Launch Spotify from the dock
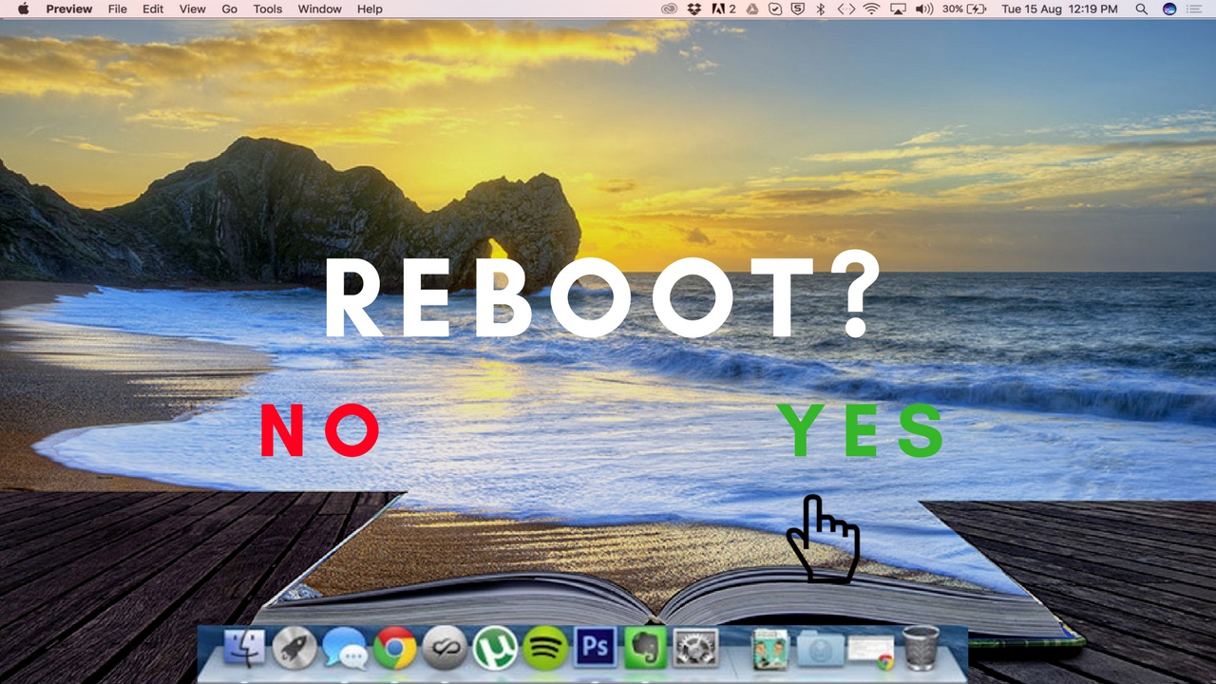Screen dimensions: 1216x684 544,649
